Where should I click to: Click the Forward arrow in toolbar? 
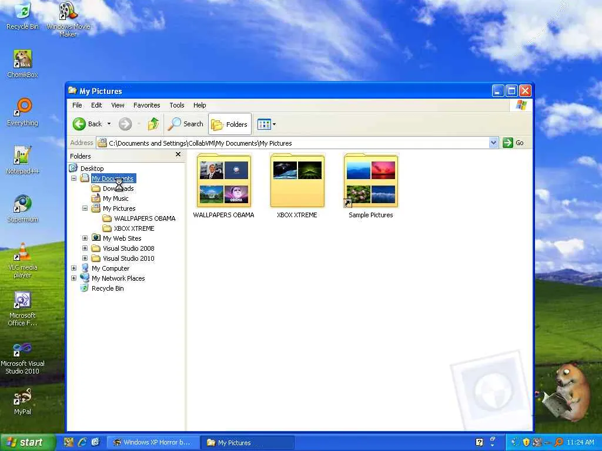click(x=125, y=124)
